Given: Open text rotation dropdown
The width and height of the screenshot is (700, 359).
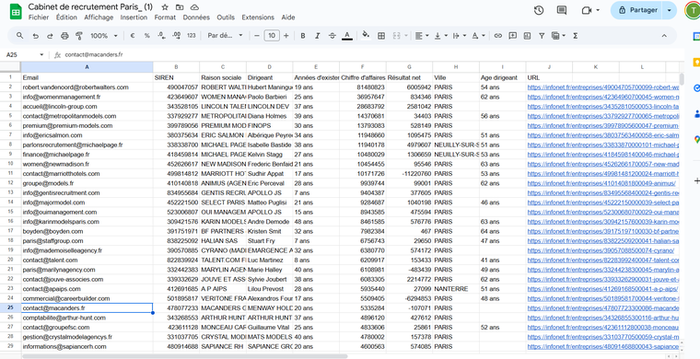Looking at the screenshot, I should tap(478, 36).
